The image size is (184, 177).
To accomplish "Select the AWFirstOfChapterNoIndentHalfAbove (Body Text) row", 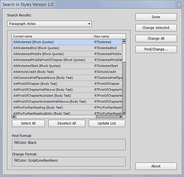I will click(x=67, y=102).
